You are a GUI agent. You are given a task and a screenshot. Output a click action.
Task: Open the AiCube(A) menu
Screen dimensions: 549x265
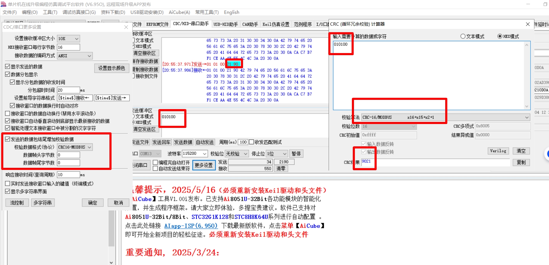pos(179,12)
